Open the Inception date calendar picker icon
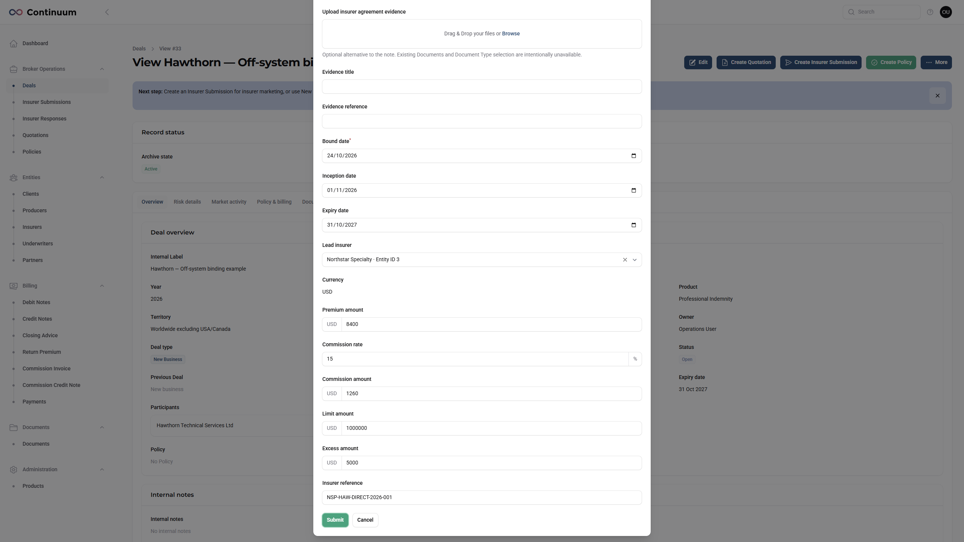The height and width of the screenshot is (542, 964). (634, 190)
